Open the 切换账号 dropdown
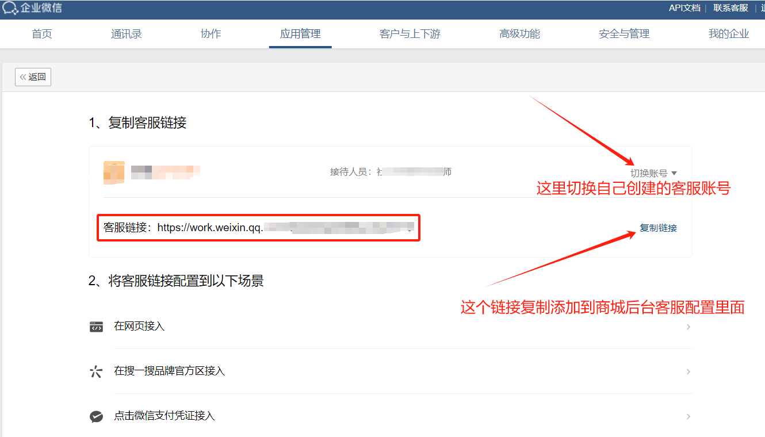Image resolution: width=765 pixels, height=437 pixels. coord(653,173)
